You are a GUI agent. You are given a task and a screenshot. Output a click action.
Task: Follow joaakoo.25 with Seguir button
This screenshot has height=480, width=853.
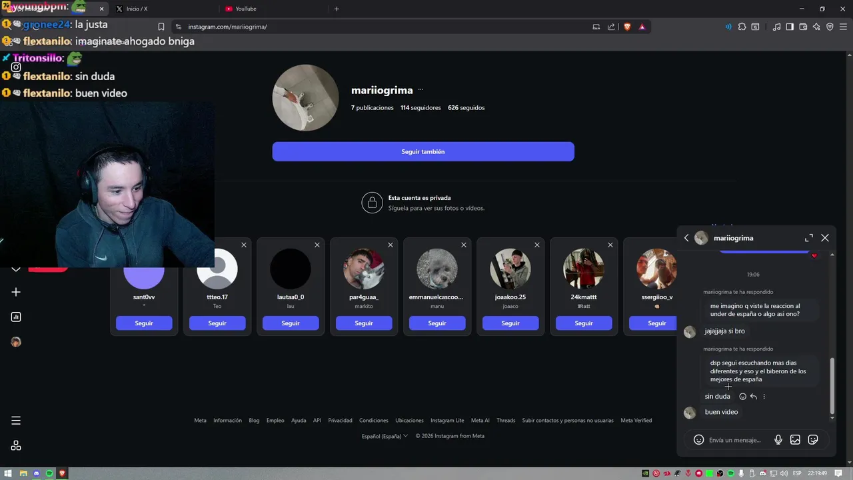(x=510, y=323)
